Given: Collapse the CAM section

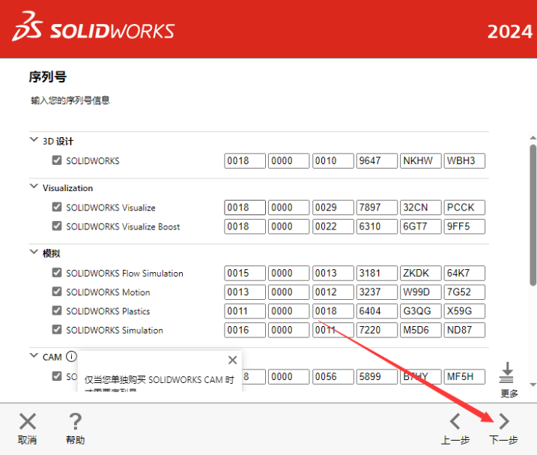Looking at the screenshot, I should pos(33,356).
